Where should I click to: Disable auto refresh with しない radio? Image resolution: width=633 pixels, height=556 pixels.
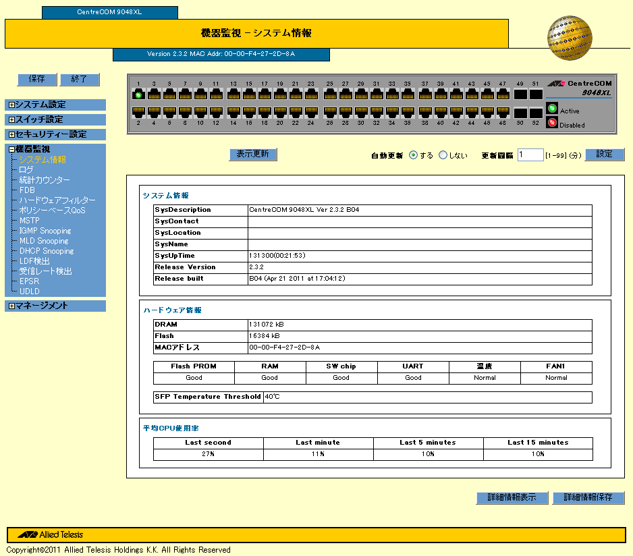pyautogui.click(x=443, y=155)
